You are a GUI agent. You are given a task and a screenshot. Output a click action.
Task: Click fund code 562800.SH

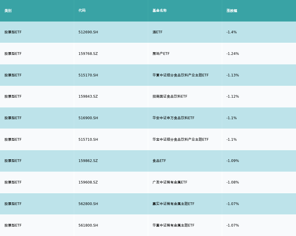(88, 204)
